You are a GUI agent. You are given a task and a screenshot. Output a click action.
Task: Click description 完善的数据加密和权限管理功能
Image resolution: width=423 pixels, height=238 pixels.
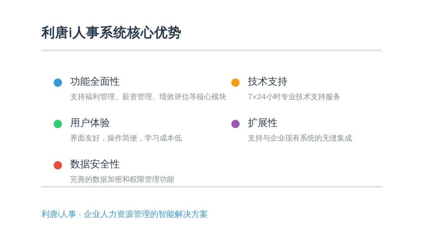122,179
